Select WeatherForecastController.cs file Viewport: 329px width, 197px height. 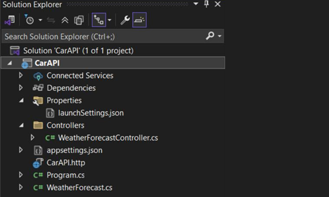(108, 138)
